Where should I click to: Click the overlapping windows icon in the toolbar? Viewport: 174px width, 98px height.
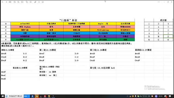tap(35, 2)
